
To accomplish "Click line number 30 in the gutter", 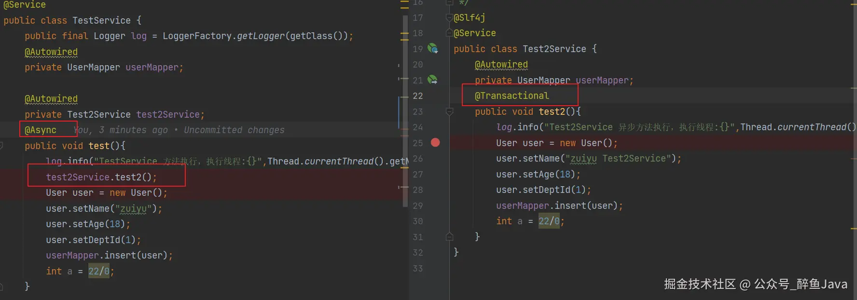I will 418,221.
